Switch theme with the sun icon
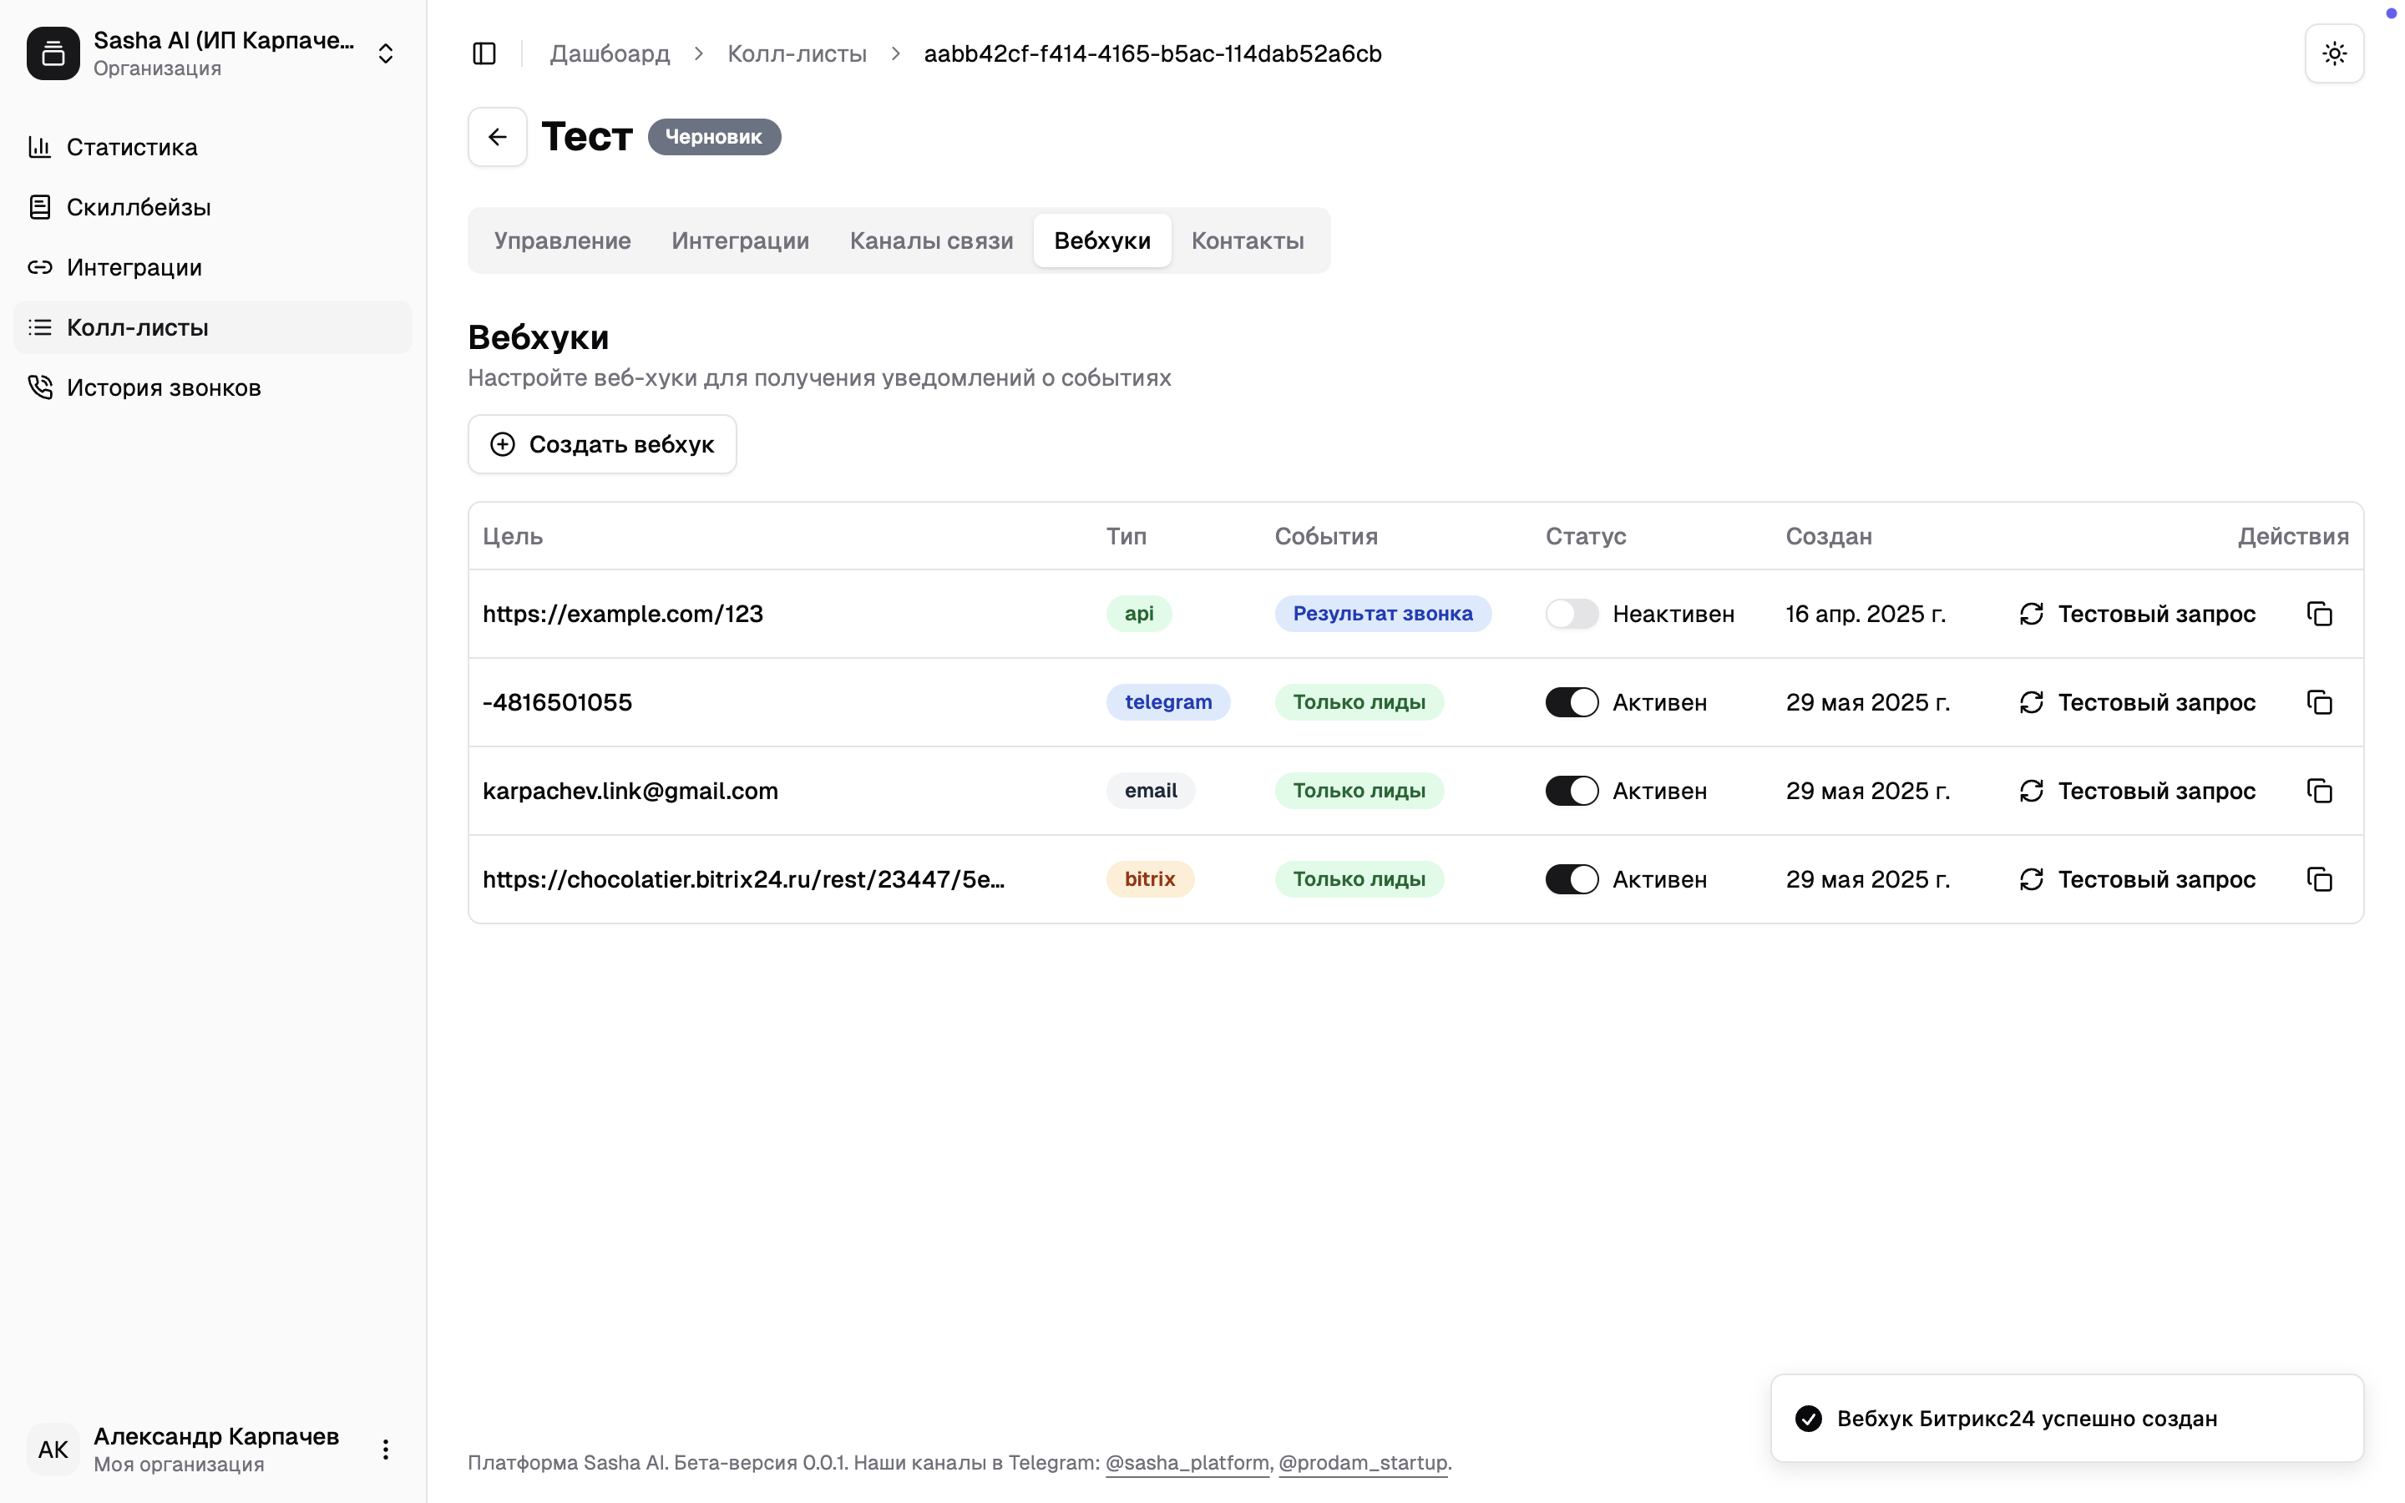The height and width of the screenshot is (1503, 2405). [2333, 53]
